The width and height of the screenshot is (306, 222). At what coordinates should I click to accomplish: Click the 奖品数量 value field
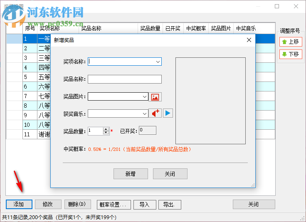click(96, 131)
